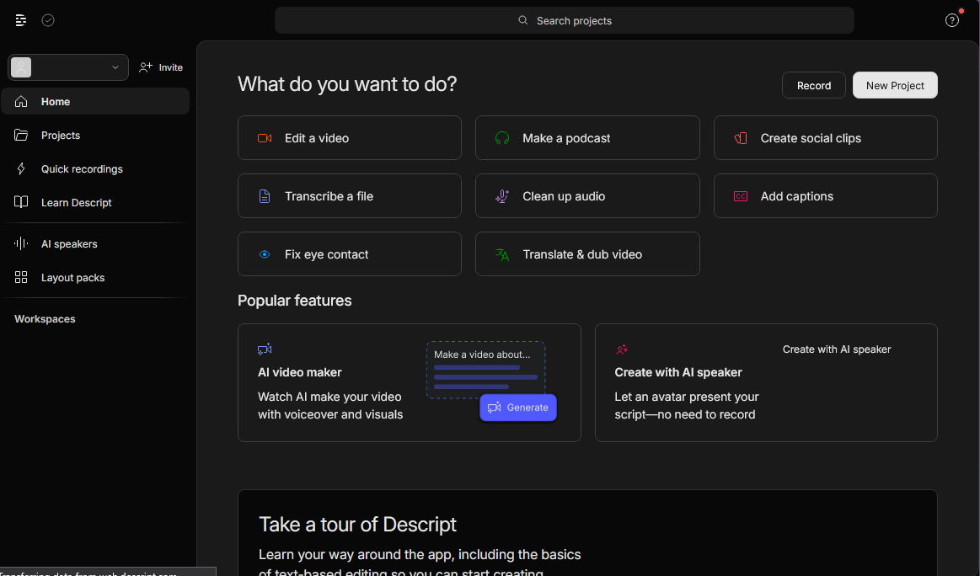
Task: Click the Quick recordings lightning icon
Action: 21,168
